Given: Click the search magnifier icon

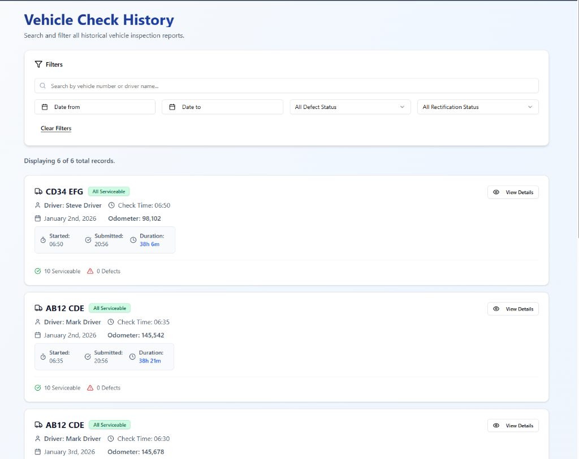Looking at the screenshot, I should [x=43, y=85].
